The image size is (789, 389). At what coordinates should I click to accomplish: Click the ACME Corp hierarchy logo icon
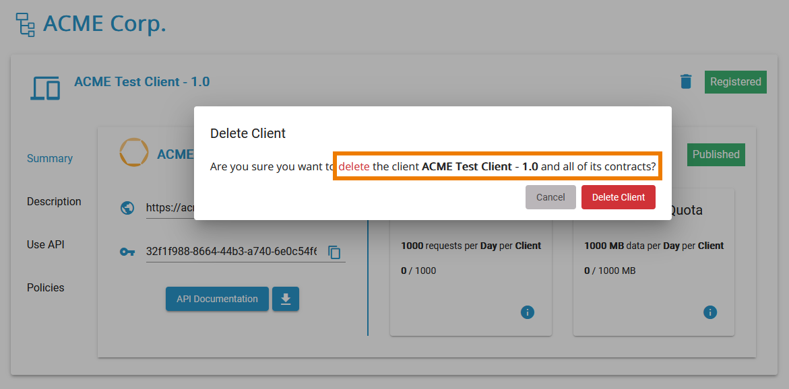[x=24, y=23]
